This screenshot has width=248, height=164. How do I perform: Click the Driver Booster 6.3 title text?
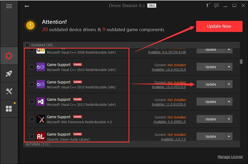point(127,6)
